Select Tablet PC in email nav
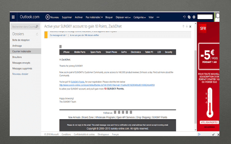The image size is (231, 144). 149,52
